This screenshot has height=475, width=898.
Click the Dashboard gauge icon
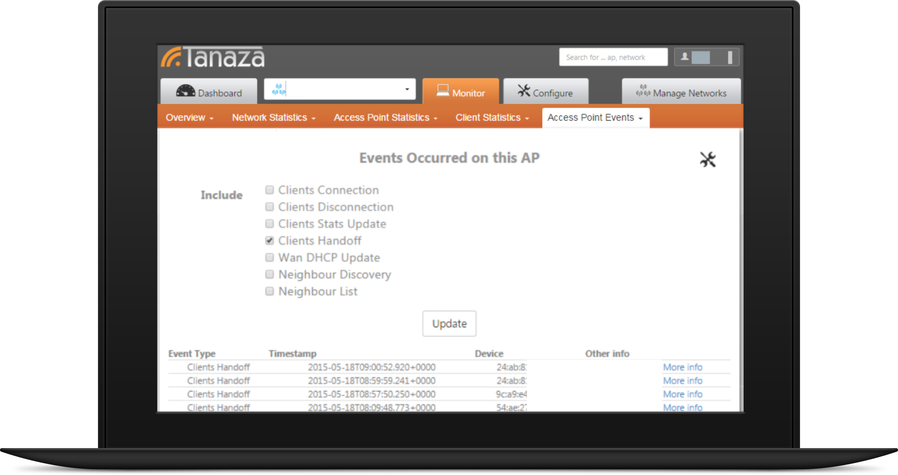(185, 91)
